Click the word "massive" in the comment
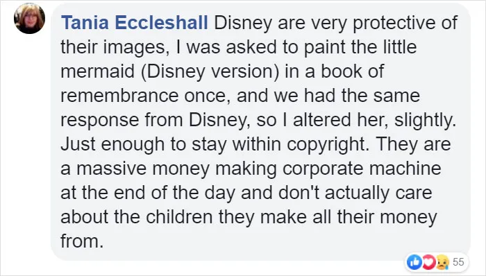This screenshot has height=276, width=486. 111,169
